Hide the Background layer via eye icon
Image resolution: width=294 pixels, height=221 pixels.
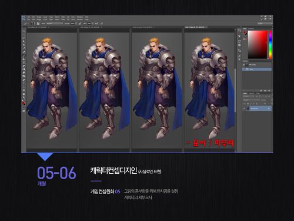pos(244,108)
